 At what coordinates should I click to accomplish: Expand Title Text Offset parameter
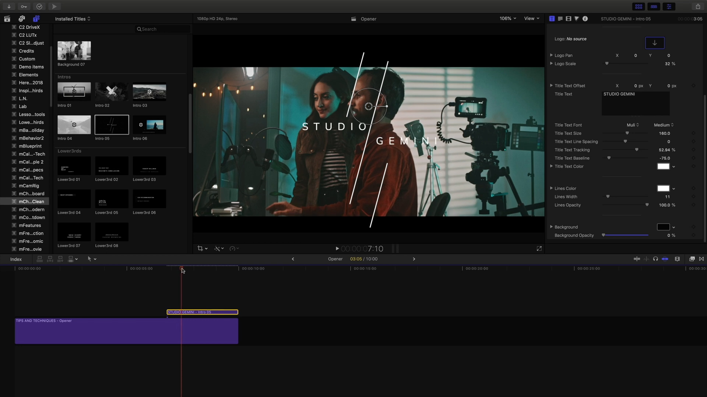pyautogui.click(x=551, y=86)
